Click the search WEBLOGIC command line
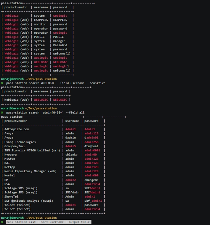The width and height of the screenshot is (210, 225). [x=56, y=83]
